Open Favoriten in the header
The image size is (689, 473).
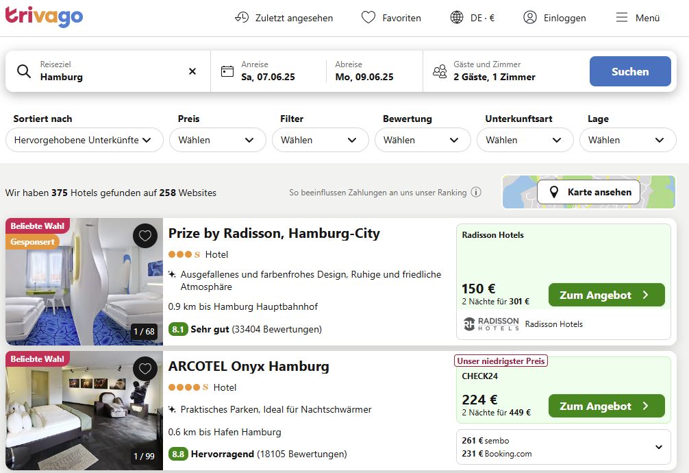tap(401, 18)
